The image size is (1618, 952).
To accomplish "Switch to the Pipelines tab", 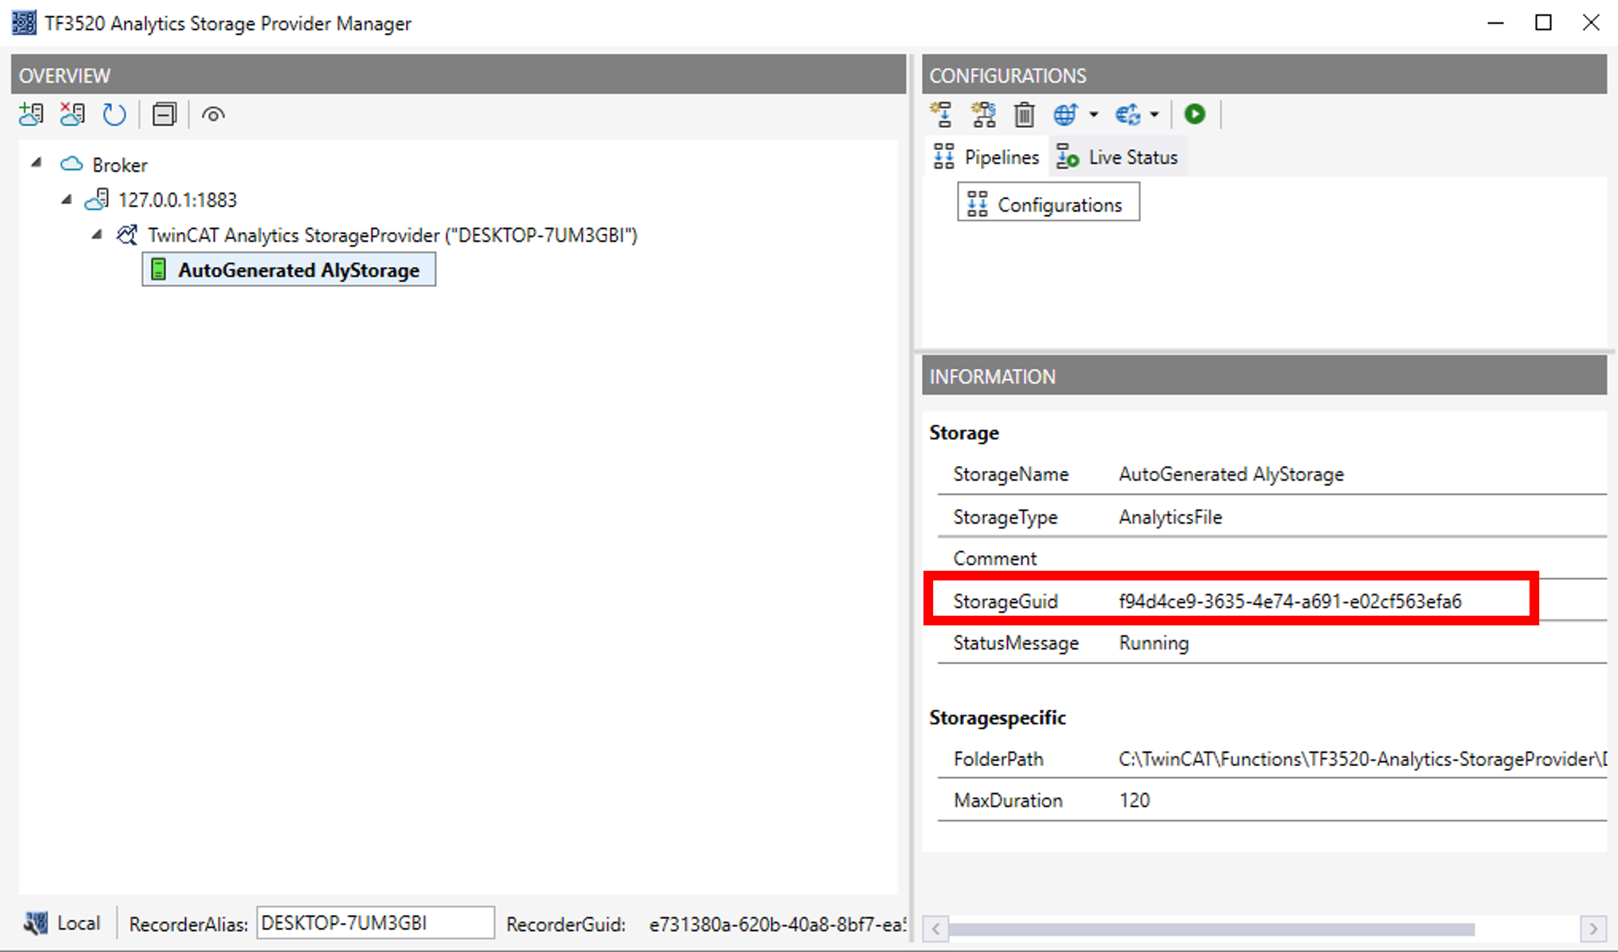I will (986, 157).
